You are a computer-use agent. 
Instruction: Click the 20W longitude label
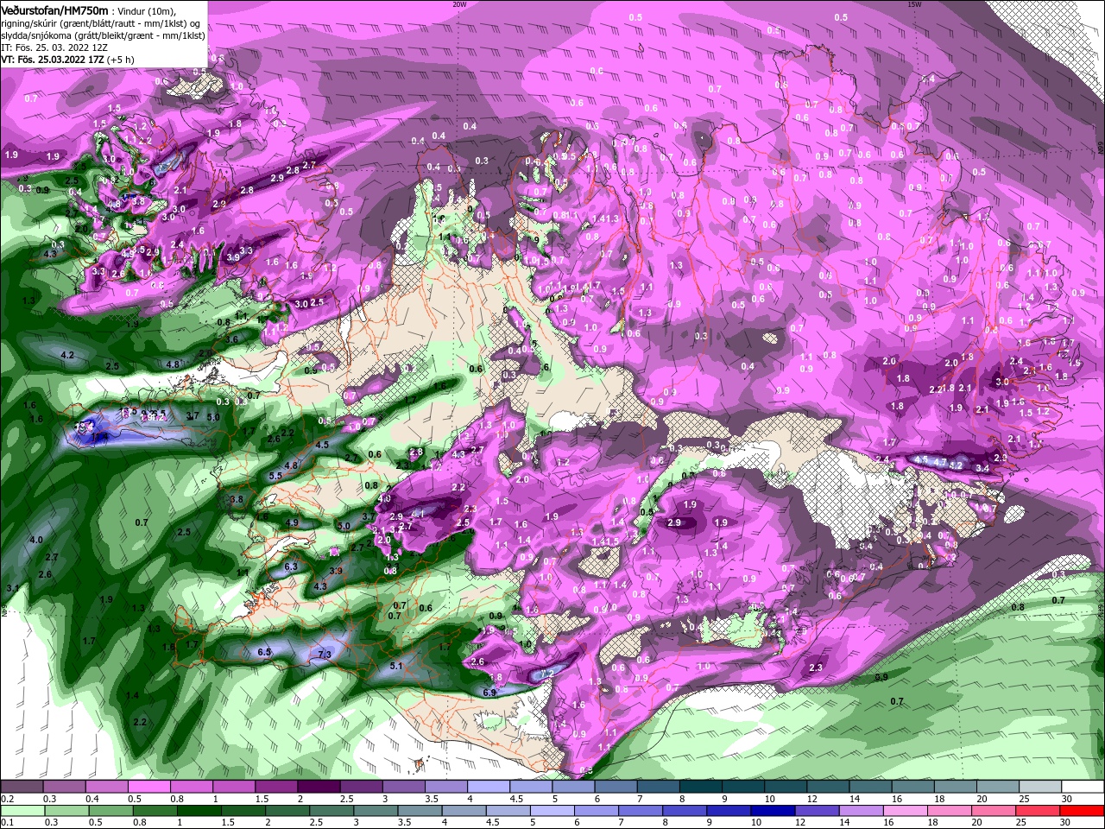tap(459, 4)
